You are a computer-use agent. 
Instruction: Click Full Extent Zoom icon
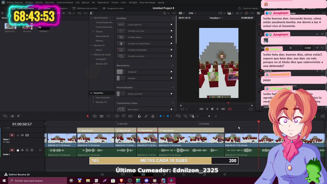click(x=178, y=116)
